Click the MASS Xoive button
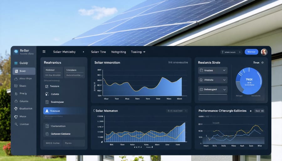The height and width of the screenshot is (161, 282). 53,143
